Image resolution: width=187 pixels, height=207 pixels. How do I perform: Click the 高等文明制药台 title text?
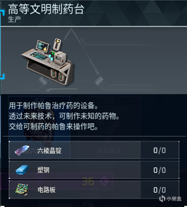(x=46, y=9)
